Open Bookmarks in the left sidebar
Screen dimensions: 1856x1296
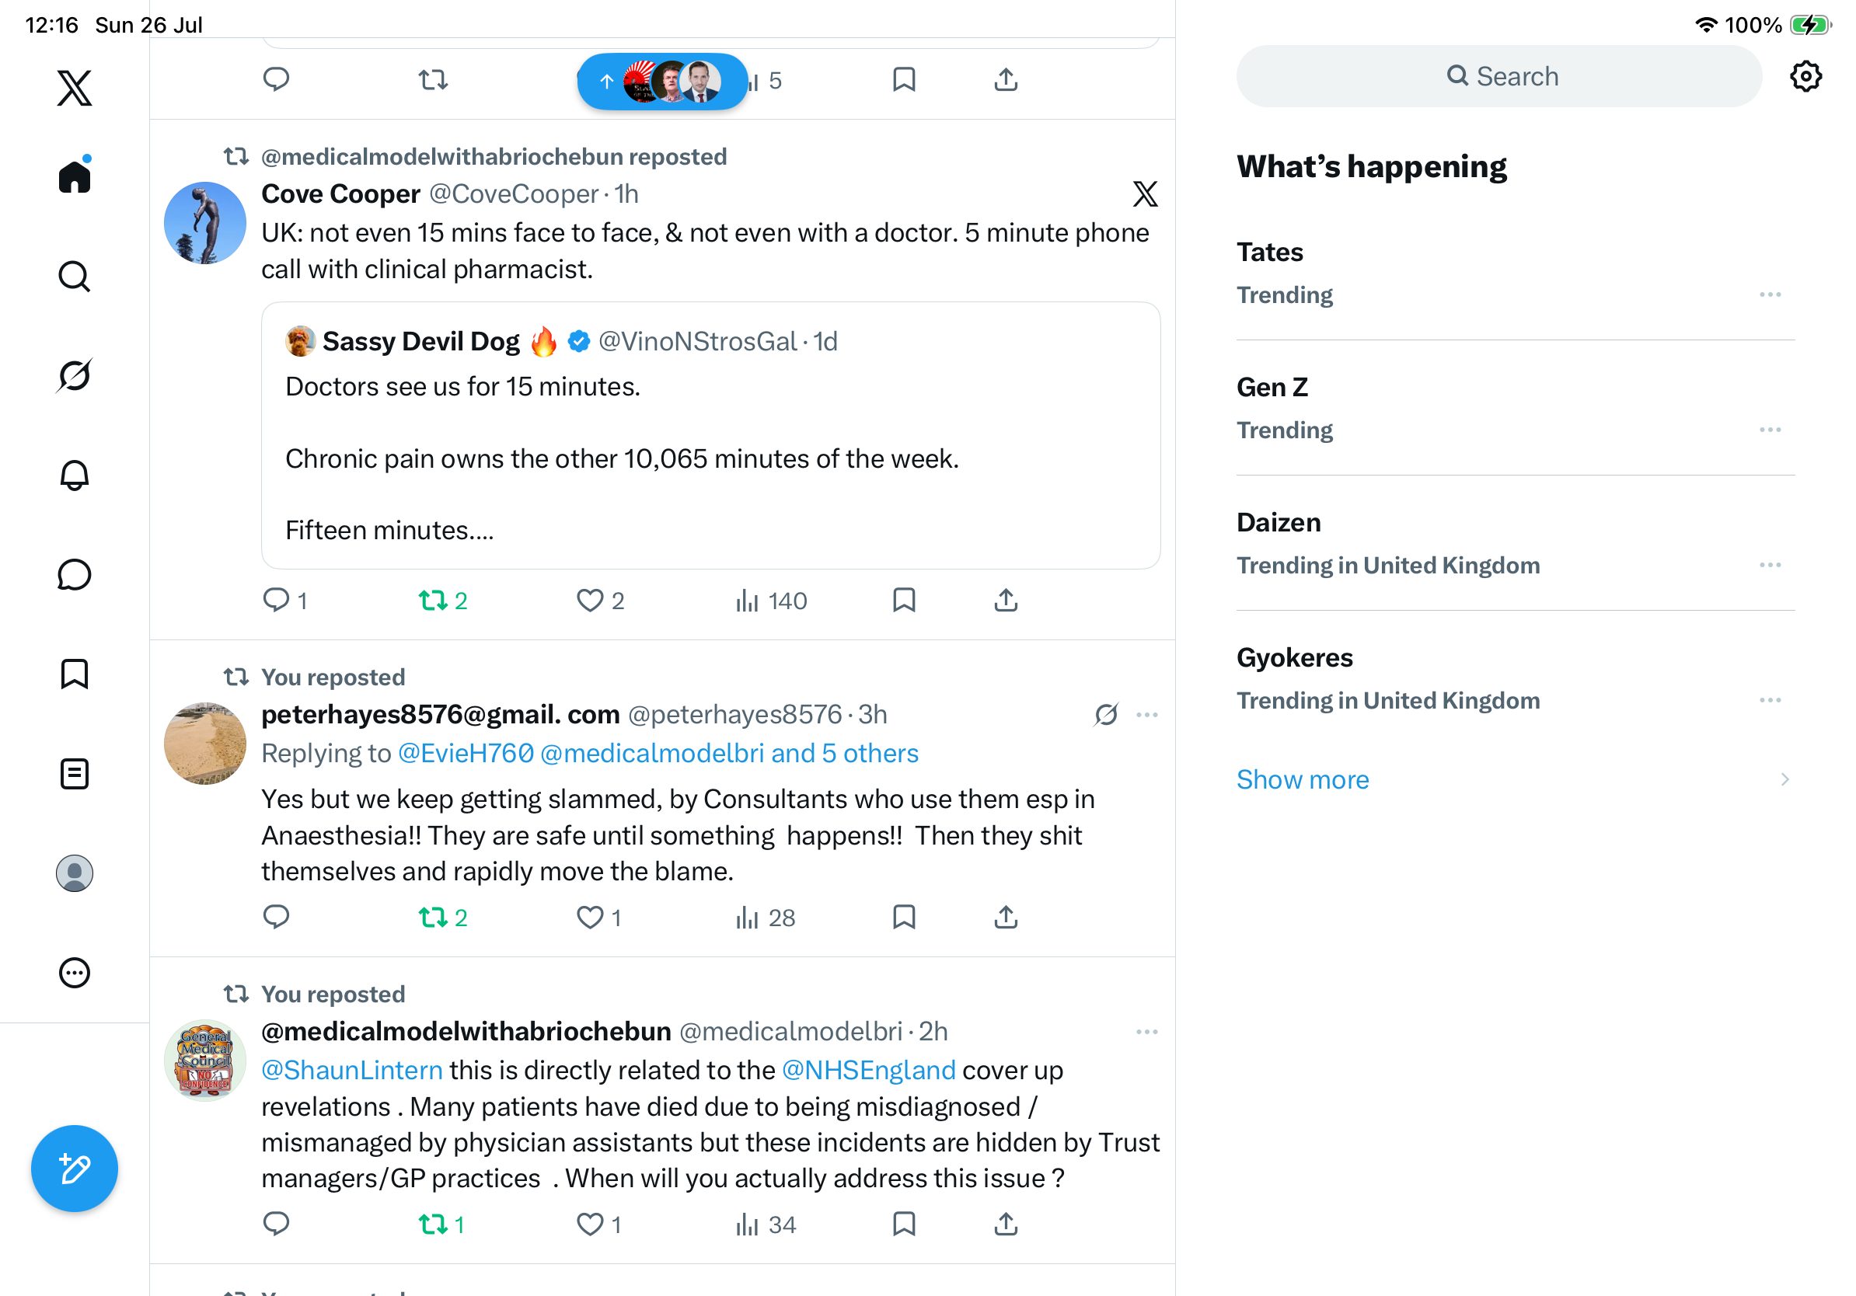click(x=75, y=674)
